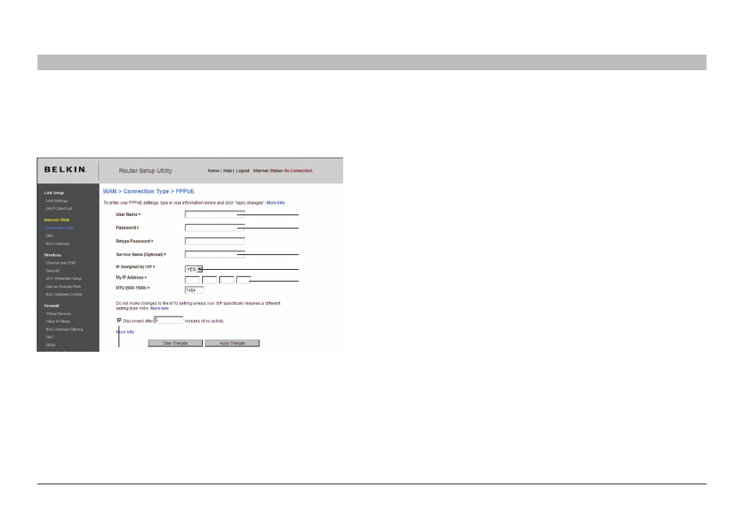
Task: Toggle the Disconnect after checkbox
Action: pyautogui.click(x=119, y=321)
